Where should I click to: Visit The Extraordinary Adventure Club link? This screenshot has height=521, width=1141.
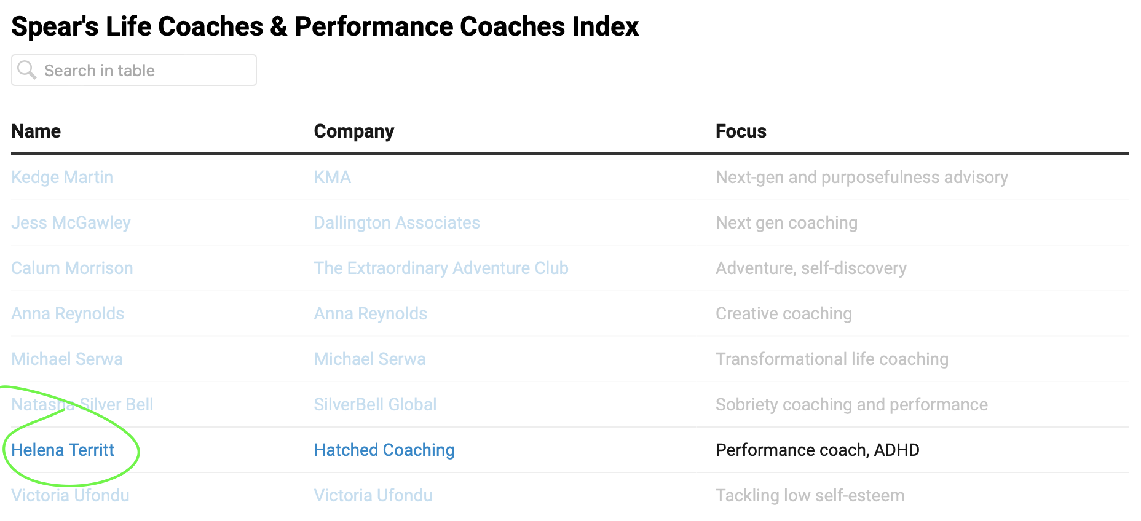point(441,268)
